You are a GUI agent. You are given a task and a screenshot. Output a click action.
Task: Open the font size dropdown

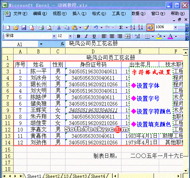pos(70,36)
